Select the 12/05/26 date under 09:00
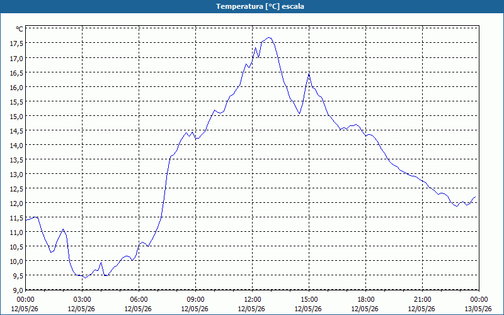The height and width of the screenshot is (315, 504). tap(195, 309)
